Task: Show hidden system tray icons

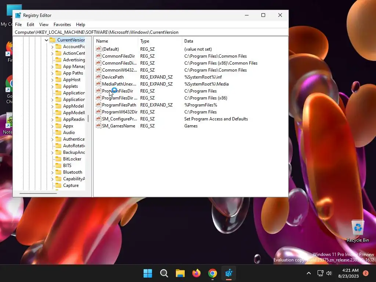Action: click(x=309, y=273)
